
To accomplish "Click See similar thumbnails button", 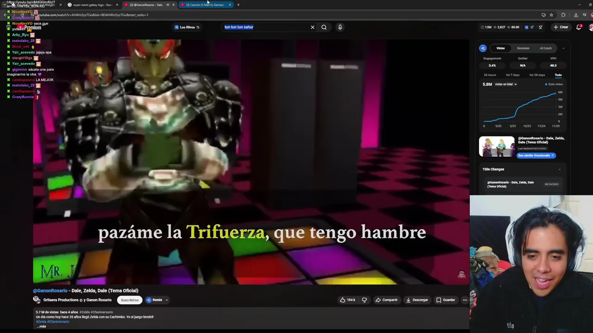I will [x=536, y=155].
